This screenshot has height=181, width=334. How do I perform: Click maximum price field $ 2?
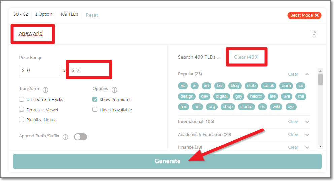click(89, 70)
